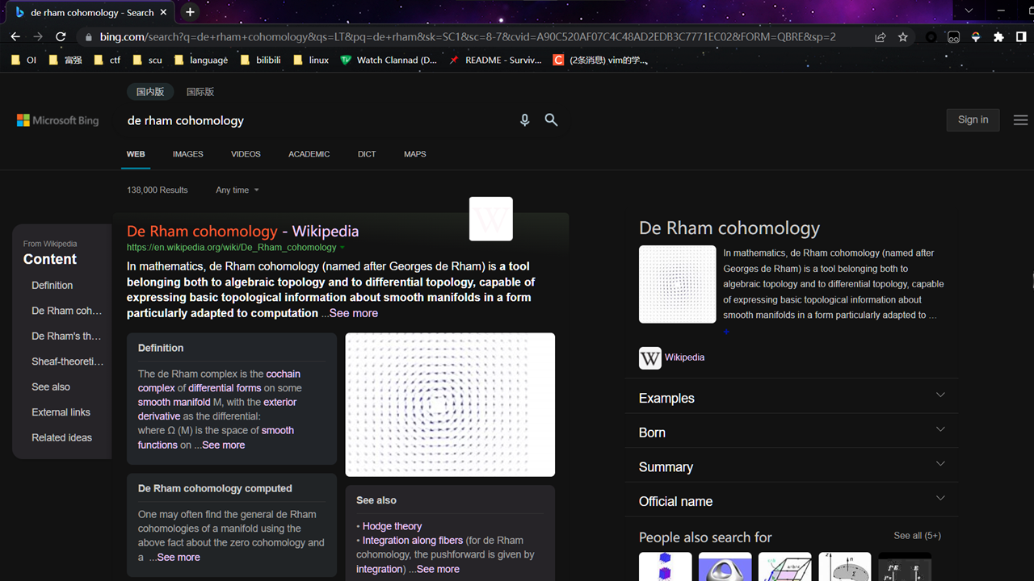Click the arrow next to Wikipedia URL
This screenshot has height=581, width=1034.
[x=343, y=248]
